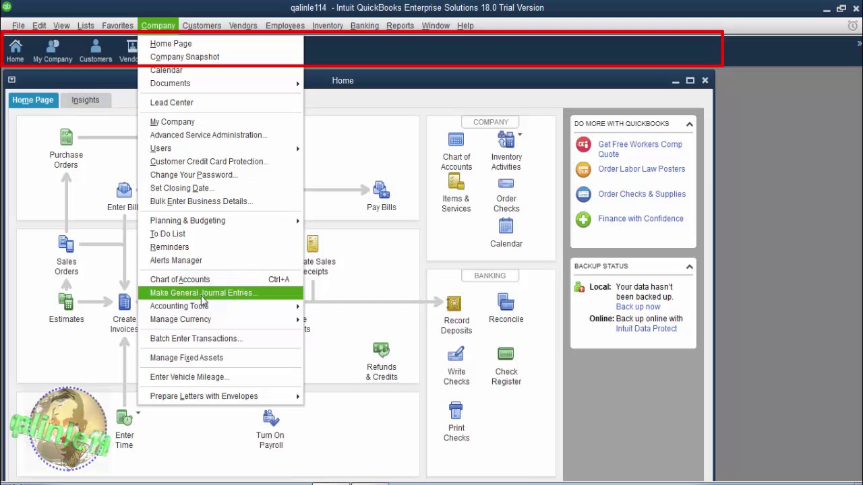The image size is (863, 485).
Task: Select Make General Journal Entries menu item
Action: 221,293
